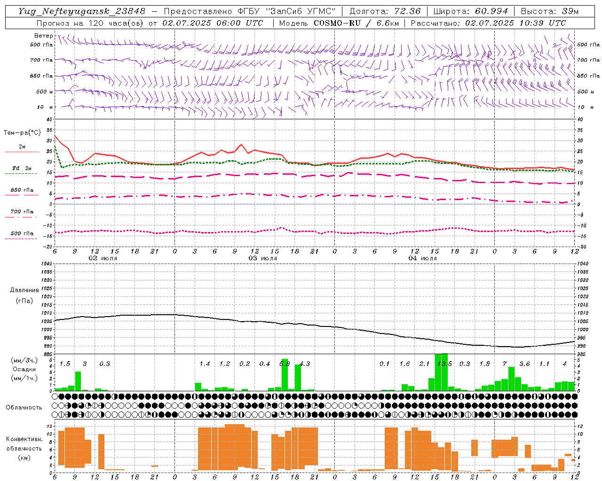Image resolution: width=602 pixels, height=481 pixels.
Task: Click the Ветер wind panel label
Action: (44, 36)
